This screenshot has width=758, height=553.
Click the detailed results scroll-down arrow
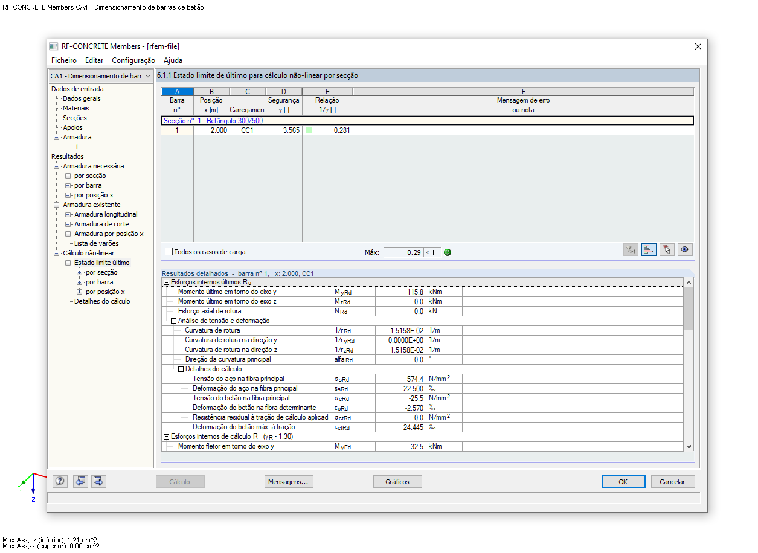[x=689, y=446]
